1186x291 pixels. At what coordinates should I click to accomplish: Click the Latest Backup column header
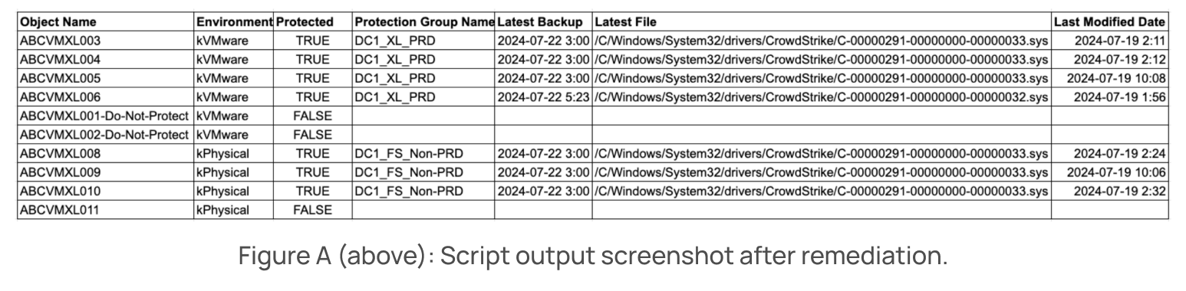point(543,22)
